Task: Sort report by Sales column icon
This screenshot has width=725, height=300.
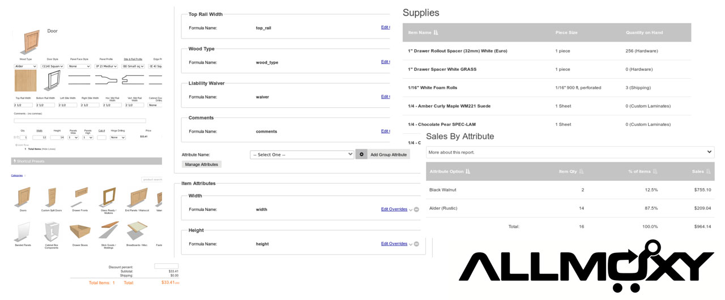Action: click(708, 171)
